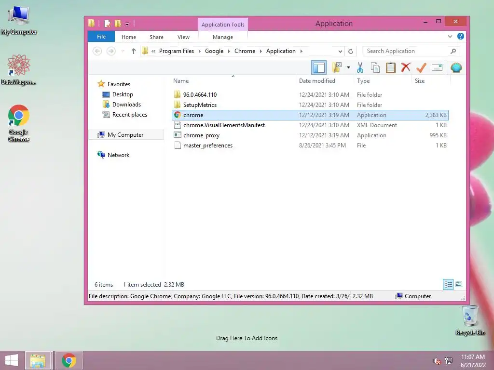Go up one folder level
494x370 pixels.
[x=134, y=51]
